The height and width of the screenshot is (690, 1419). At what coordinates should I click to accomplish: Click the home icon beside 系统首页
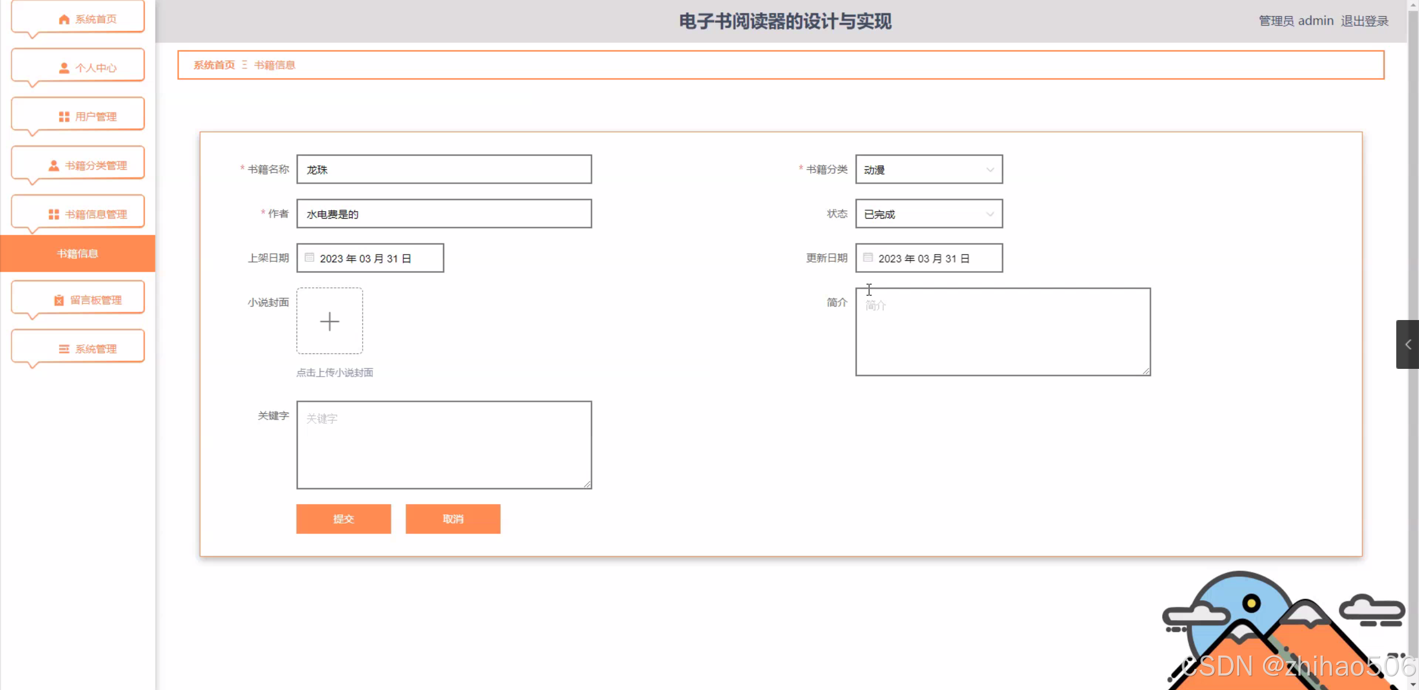64,19
